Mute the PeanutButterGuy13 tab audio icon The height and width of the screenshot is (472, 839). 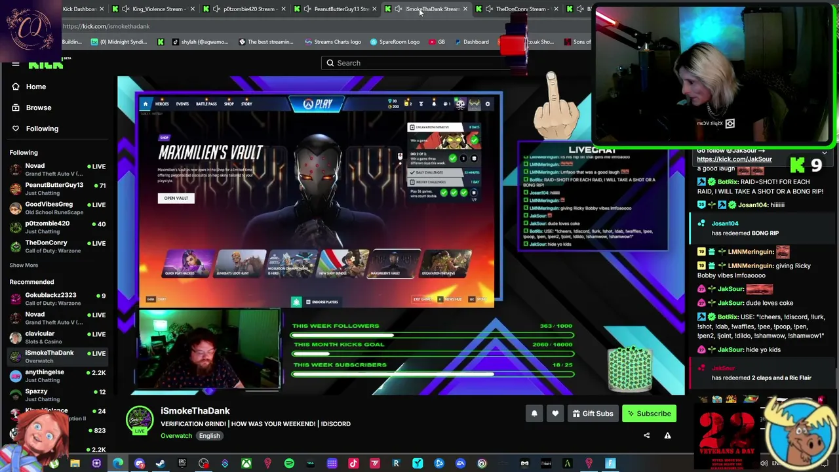click(x=308, y=9)
